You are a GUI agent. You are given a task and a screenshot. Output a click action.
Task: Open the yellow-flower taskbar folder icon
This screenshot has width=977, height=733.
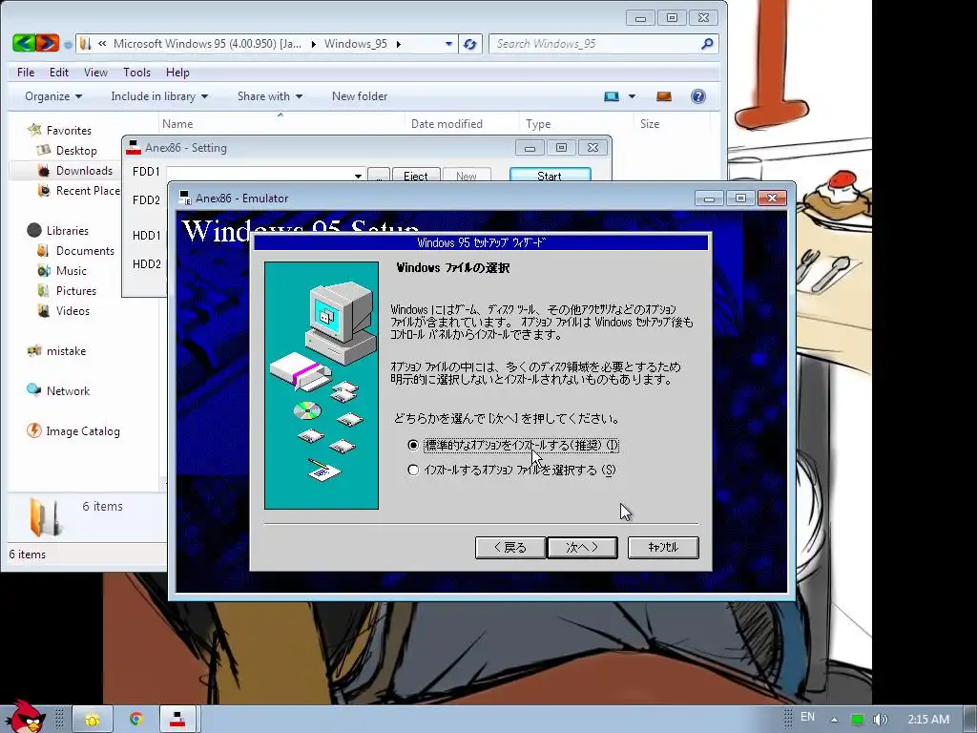93,720
